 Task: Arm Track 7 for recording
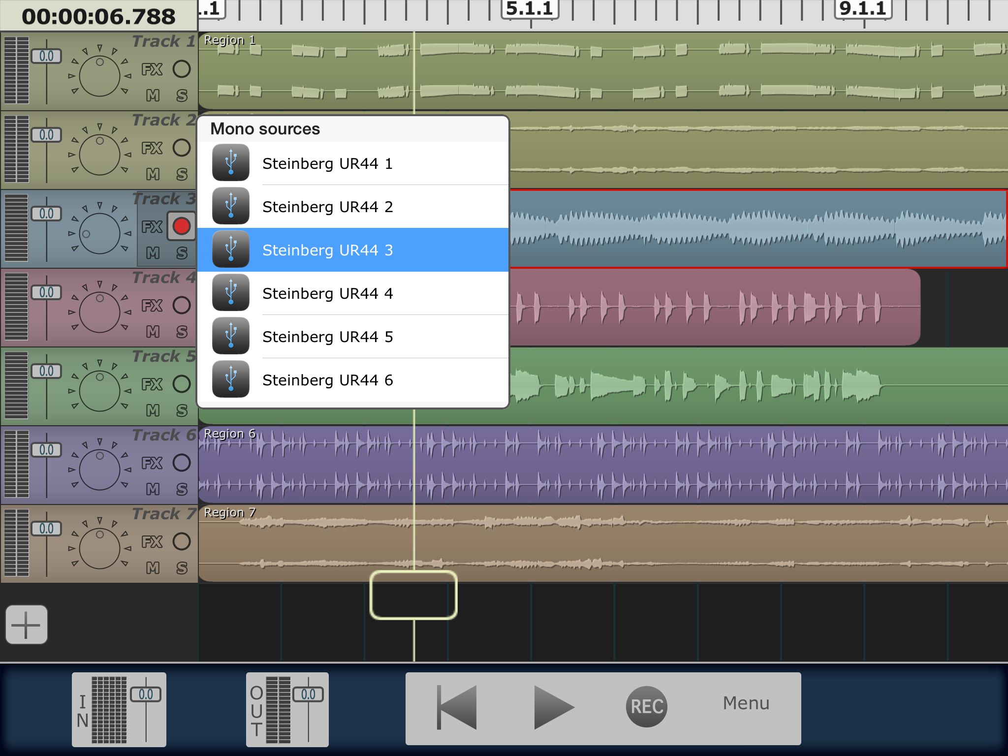pyautogui.click(x=182, y=541)
